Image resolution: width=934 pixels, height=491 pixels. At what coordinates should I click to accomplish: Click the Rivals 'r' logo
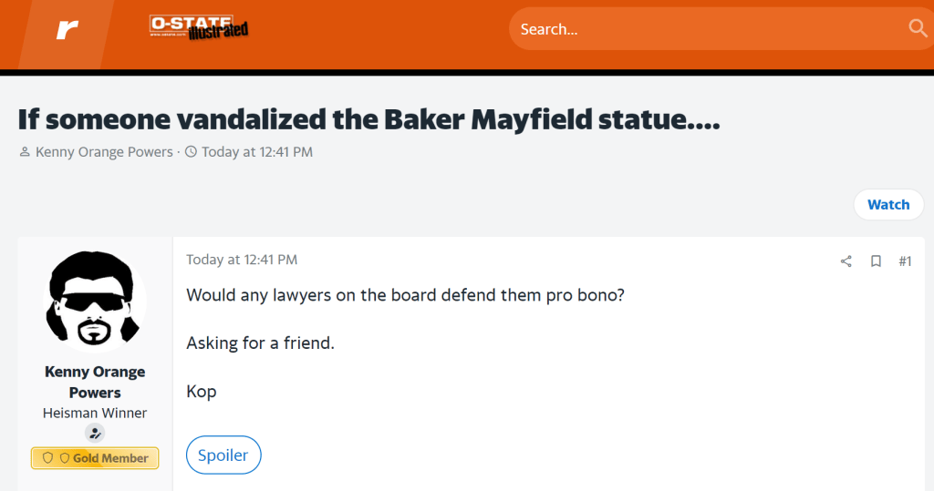(67, 30)
